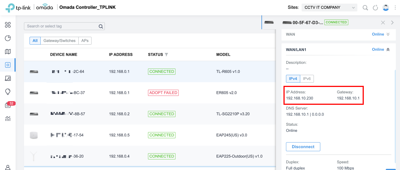Screen dimensions: 400x170
Task: Open the Statistics pie chart icon
Action: 8,38
